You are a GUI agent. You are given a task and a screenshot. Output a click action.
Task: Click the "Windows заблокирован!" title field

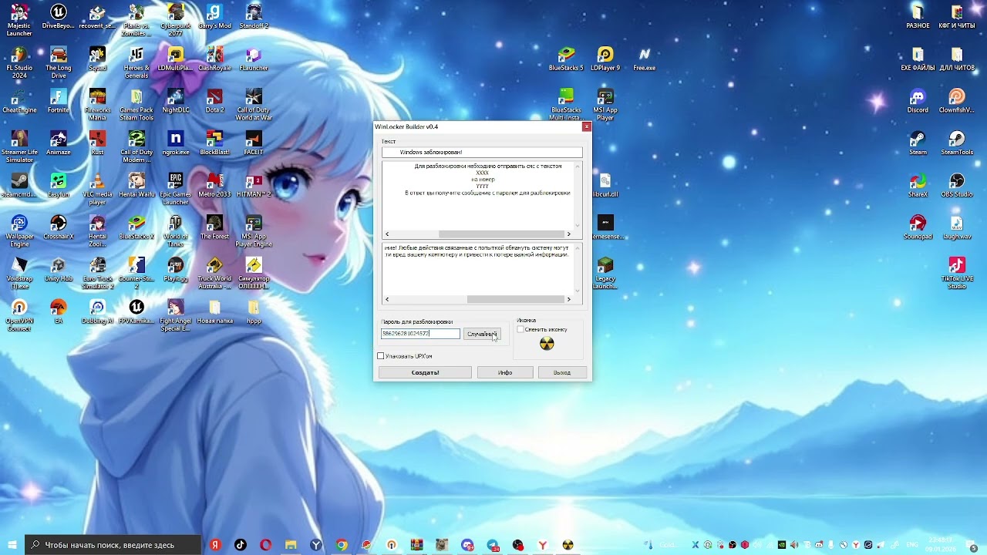(482, 152)
